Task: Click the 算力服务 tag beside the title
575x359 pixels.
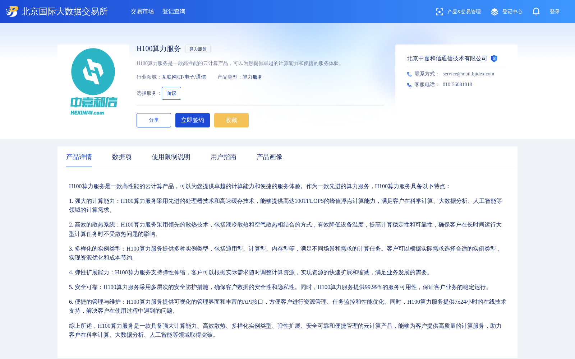Action: click(x=198, y=49)
